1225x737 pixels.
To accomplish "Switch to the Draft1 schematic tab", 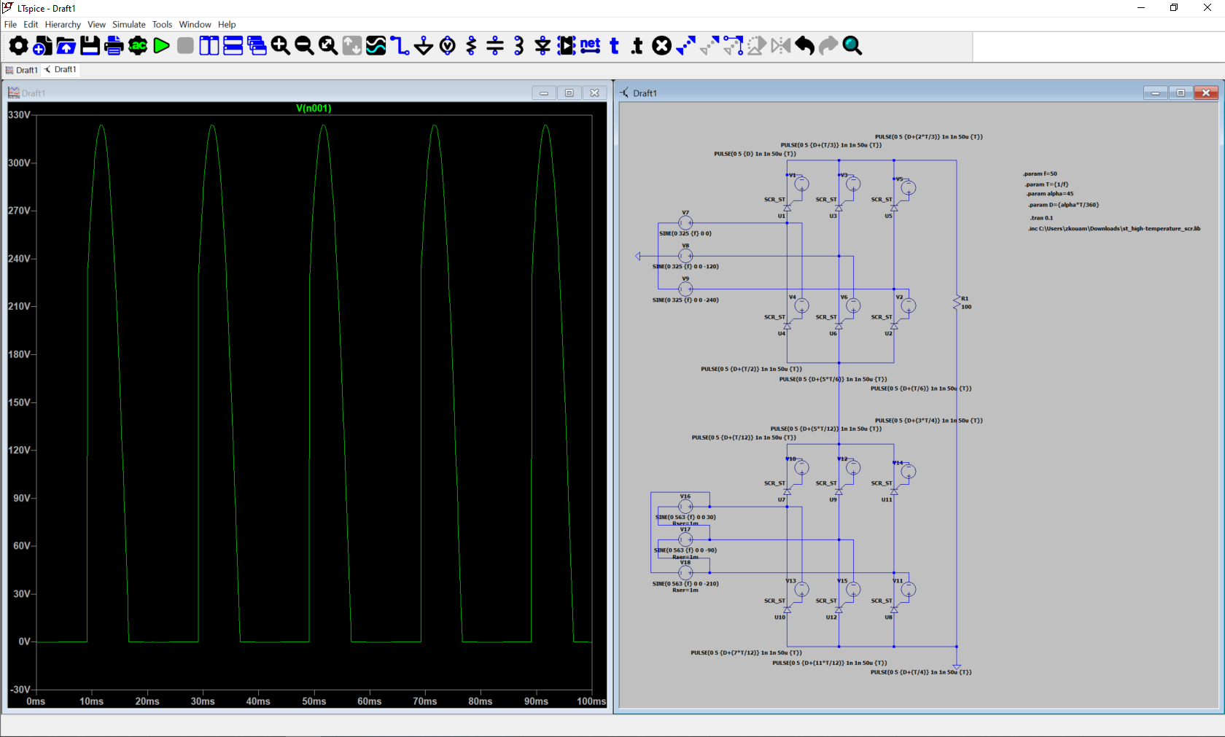I will click(61, 70).
